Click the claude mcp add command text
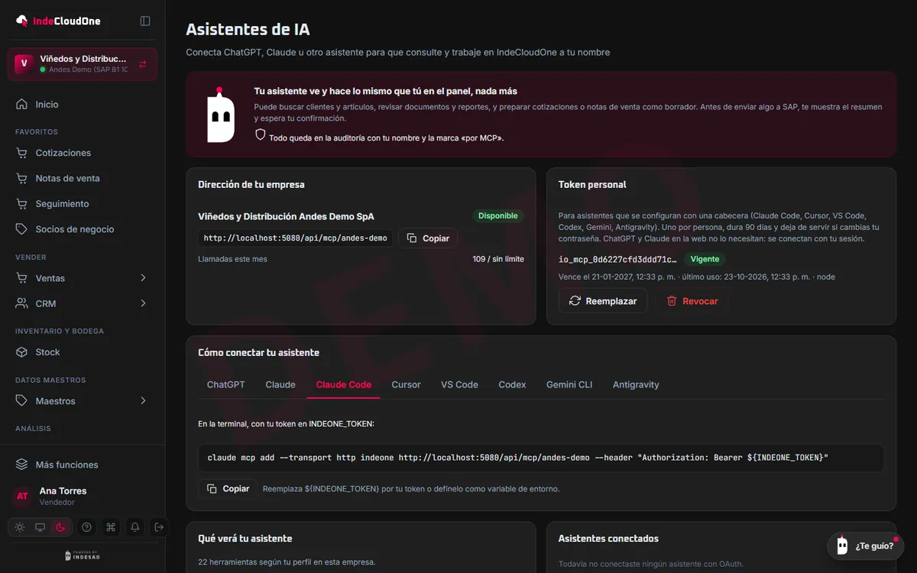Viewport: 917px width, 573px height. pos(518,458)
